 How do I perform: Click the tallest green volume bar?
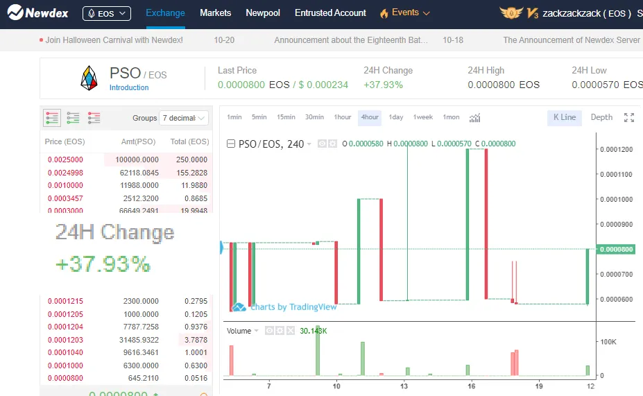coord(318,350)
